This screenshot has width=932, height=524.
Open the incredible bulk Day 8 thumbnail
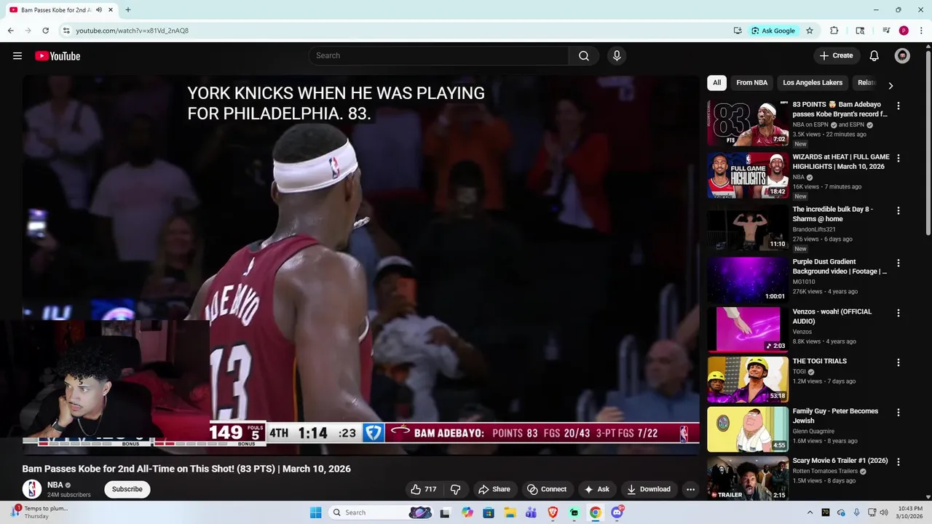point(748,227)
